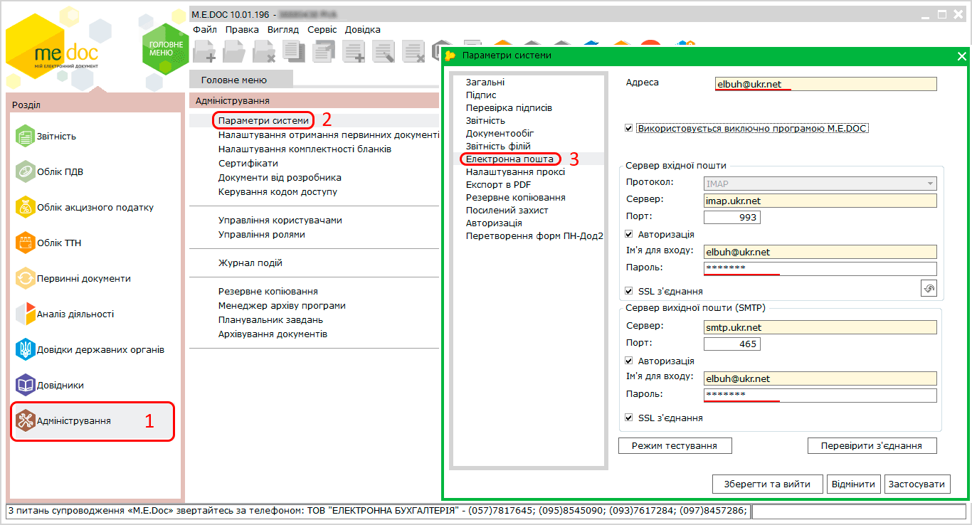Click the incoming mail Пароль field
The width and height of the screenshot is (972, 525).
coord(820,268)
